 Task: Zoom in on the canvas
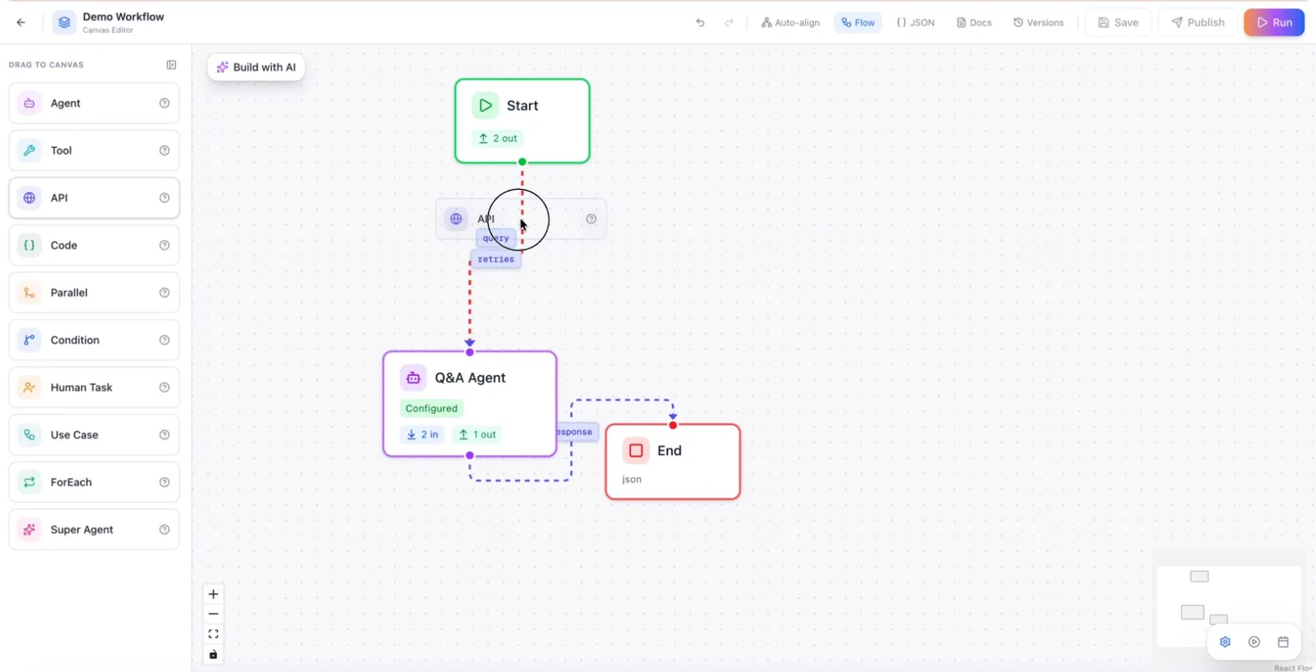(x=213, y=594)
